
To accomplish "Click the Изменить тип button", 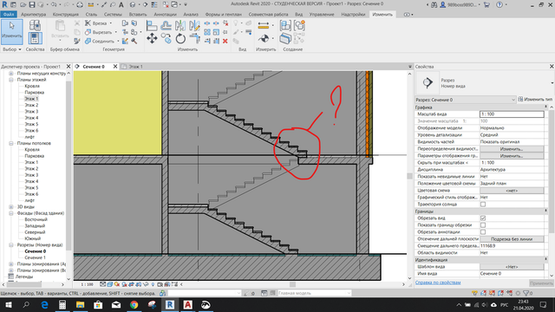I will [x=535, y=100].
